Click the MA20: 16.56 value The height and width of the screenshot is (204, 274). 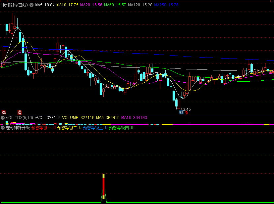coord(91,5)
